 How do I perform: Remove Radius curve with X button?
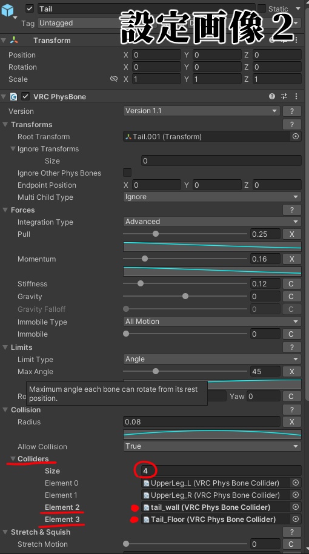[x=292, y=421]
